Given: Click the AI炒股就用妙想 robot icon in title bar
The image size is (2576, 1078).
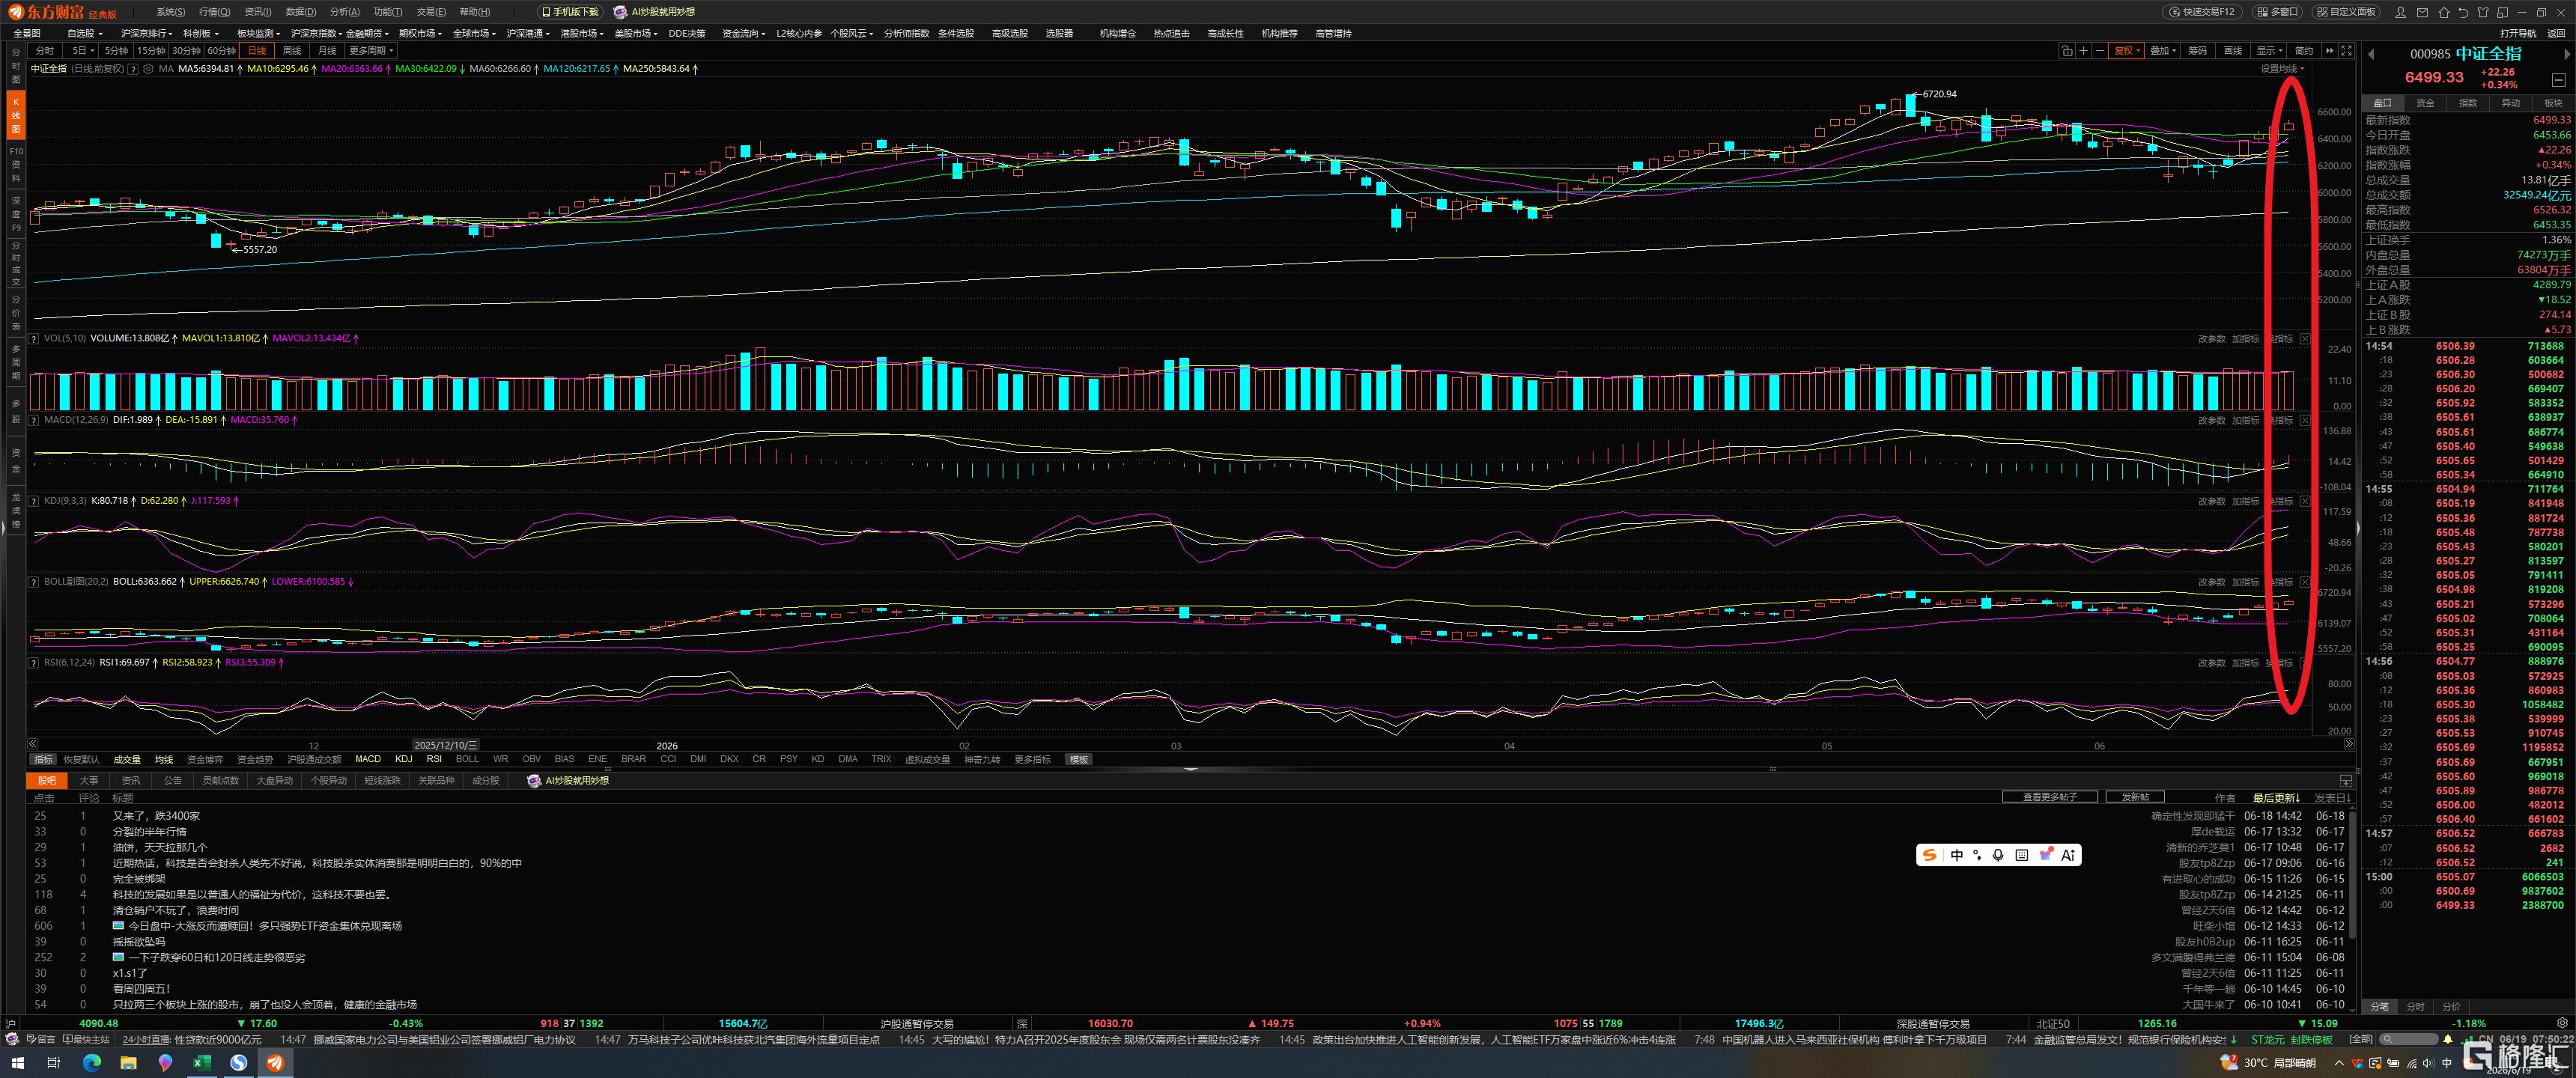Looking at the screenshot, I should pyautogui.click(x=620, y=12).
